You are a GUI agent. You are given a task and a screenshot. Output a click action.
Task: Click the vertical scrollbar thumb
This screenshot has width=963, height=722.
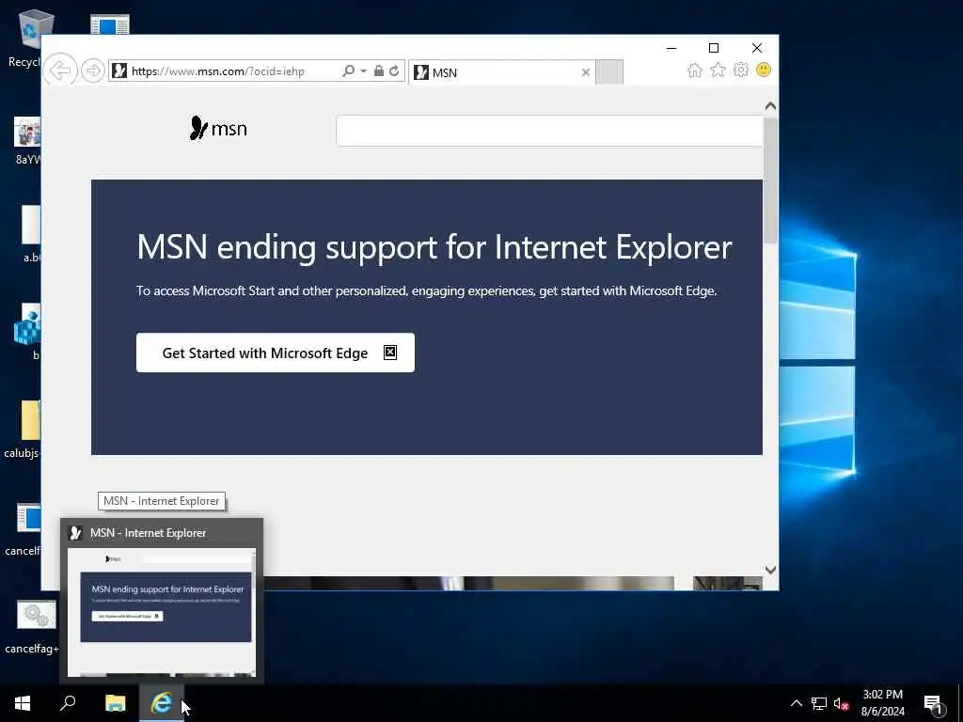770,180
